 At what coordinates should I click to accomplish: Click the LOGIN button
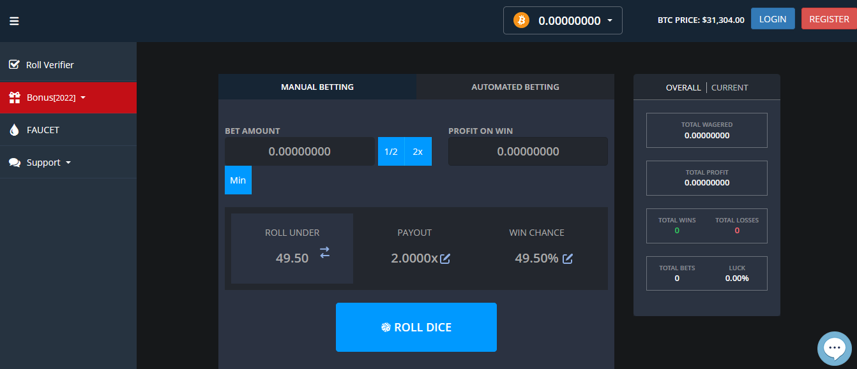773,18
